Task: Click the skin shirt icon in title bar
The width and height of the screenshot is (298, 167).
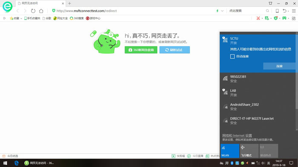Action: coord(270,3)
